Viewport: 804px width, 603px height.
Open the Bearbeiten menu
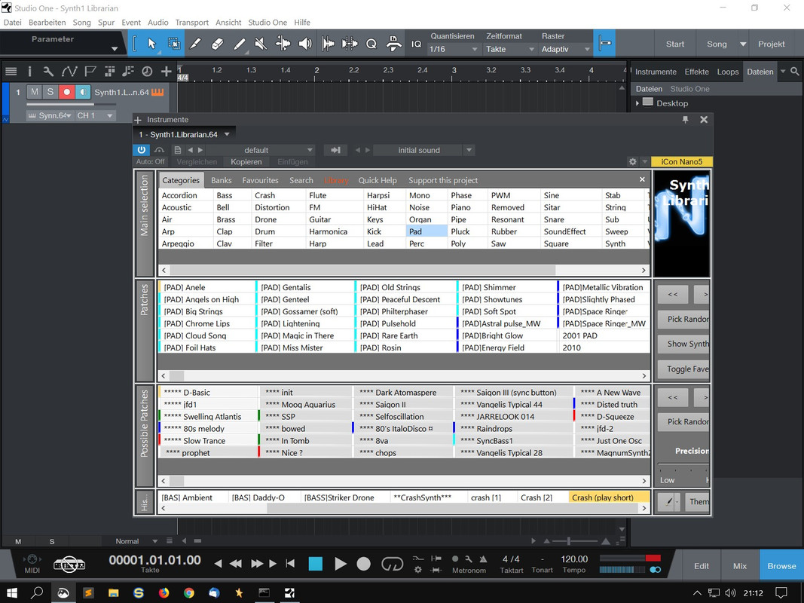(47, 22)
